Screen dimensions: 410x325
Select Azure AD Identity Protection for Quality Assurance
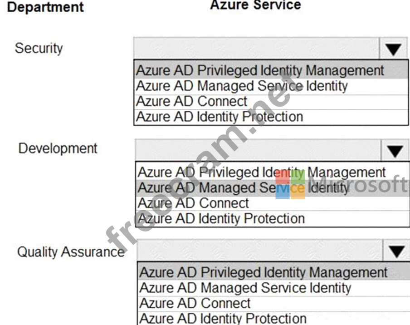tap(223, 318)
